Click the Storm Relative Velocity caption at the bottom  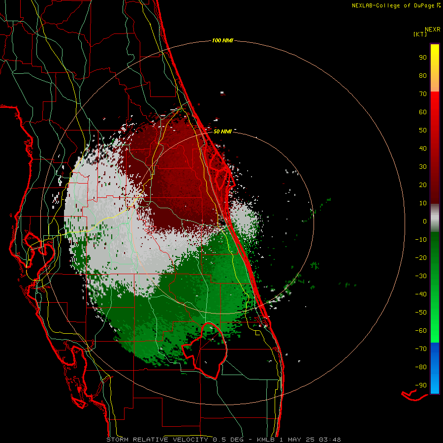click(224, 440)
